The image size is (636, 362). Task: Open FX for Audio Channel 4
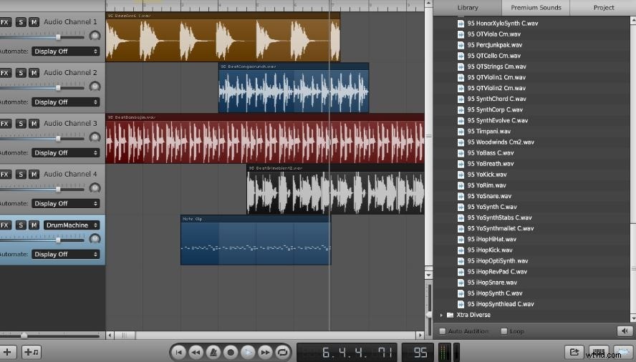(4, 174)
